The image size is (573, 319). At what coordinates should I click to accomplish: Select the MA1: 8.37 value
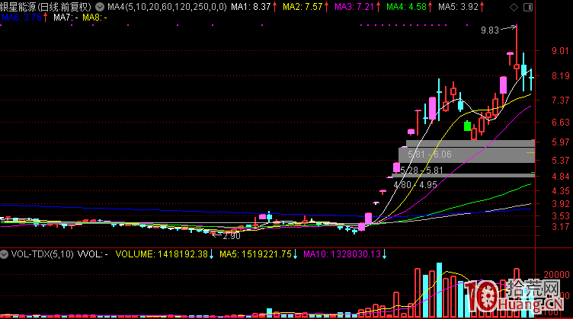point(251,7)
